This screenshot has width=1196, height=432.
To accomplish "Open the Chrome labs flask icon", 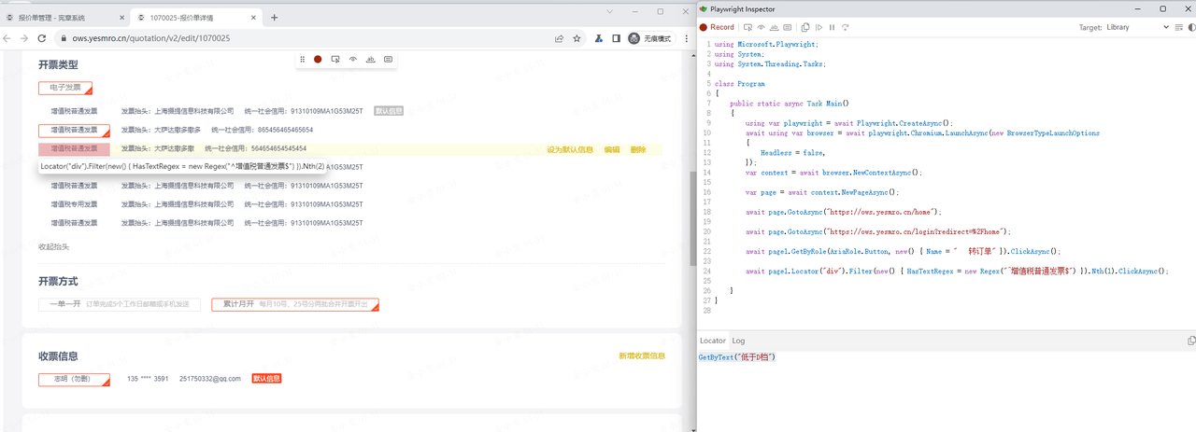I will pyautogui.click(x=599, y=38).
